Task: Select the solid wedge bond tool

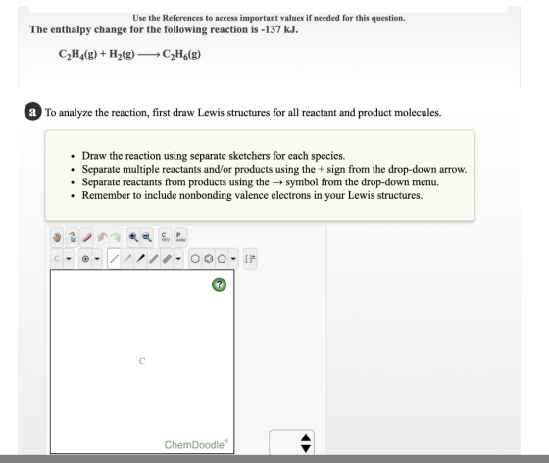Action: click(x=141, y=259)
